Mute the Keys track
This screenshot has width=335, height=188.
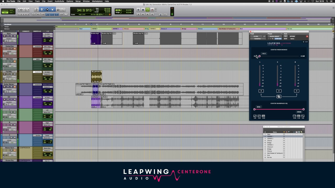(x=15, y=36)
